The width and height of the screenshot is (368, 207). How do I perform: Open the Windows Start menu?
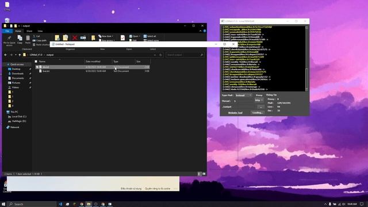(3, 204)
